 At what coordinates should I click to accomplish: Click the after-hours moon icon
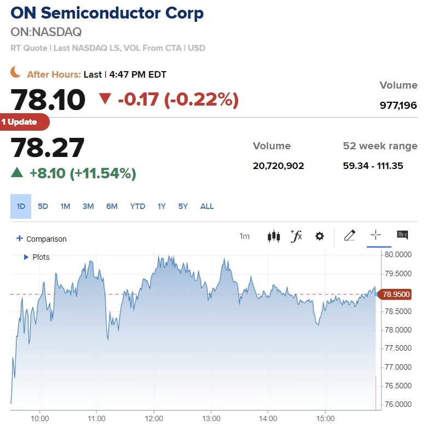point(16,73)
